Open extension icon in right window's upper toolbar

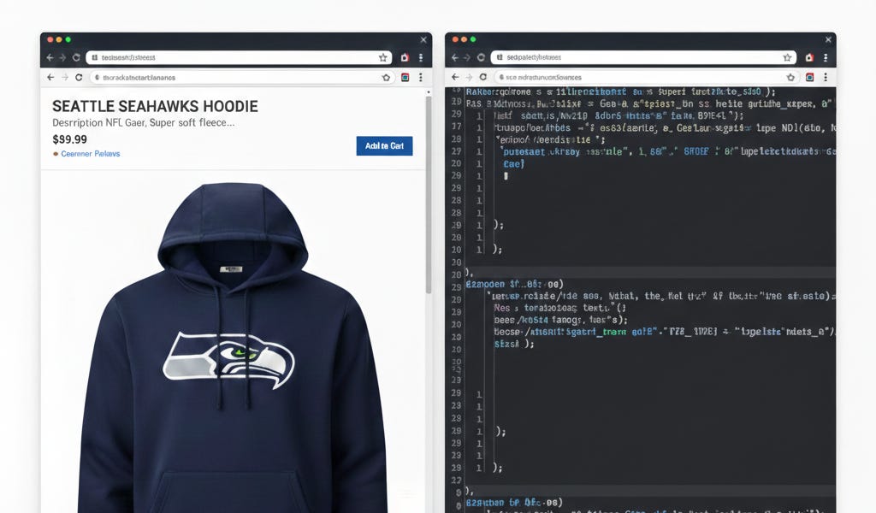809,57
